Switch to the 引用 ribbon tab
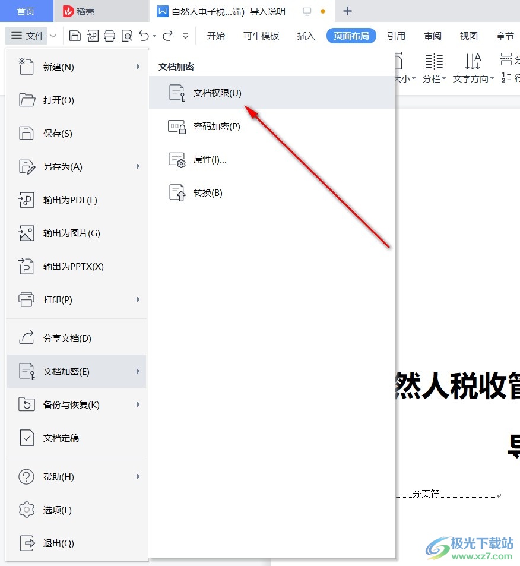This screenshot has width=520, height=566. pos(397,36)
